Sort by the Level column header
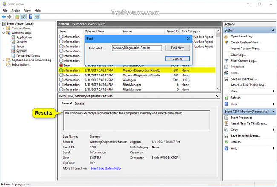This screenshot has width=277, height=187. (x=70, y=31)
